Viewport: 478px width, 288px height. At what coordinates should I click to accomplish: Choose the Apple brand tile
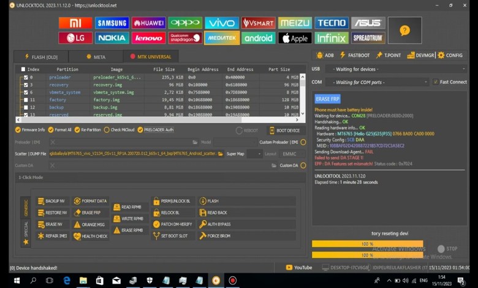295,38
